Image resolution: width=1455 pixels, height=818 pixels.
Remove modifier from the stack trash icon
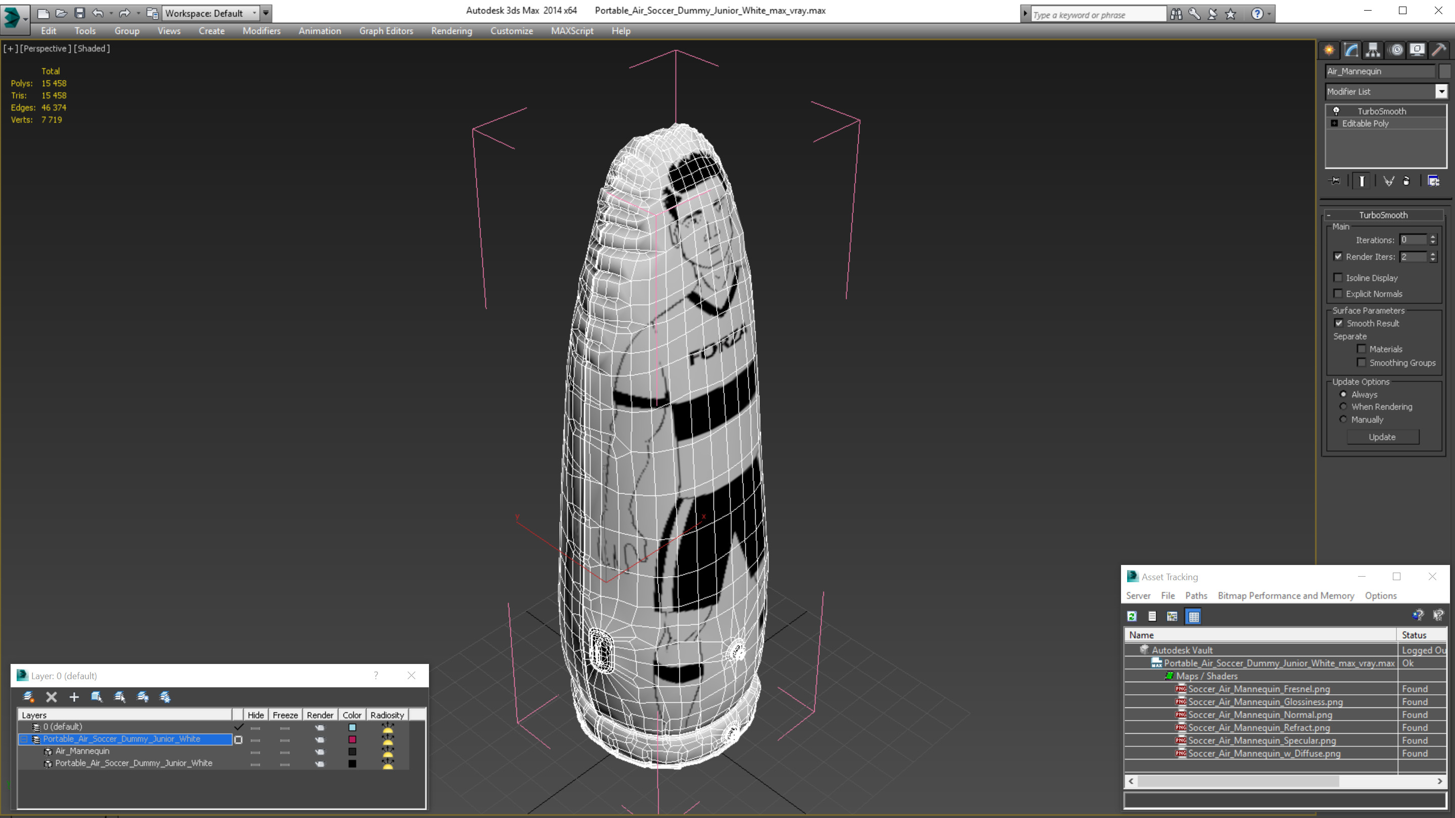1406,181
